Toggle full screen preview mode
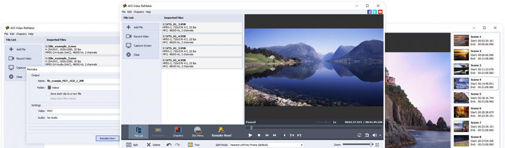This screenshot has width=505, height=148. click(x=359, y=135)
